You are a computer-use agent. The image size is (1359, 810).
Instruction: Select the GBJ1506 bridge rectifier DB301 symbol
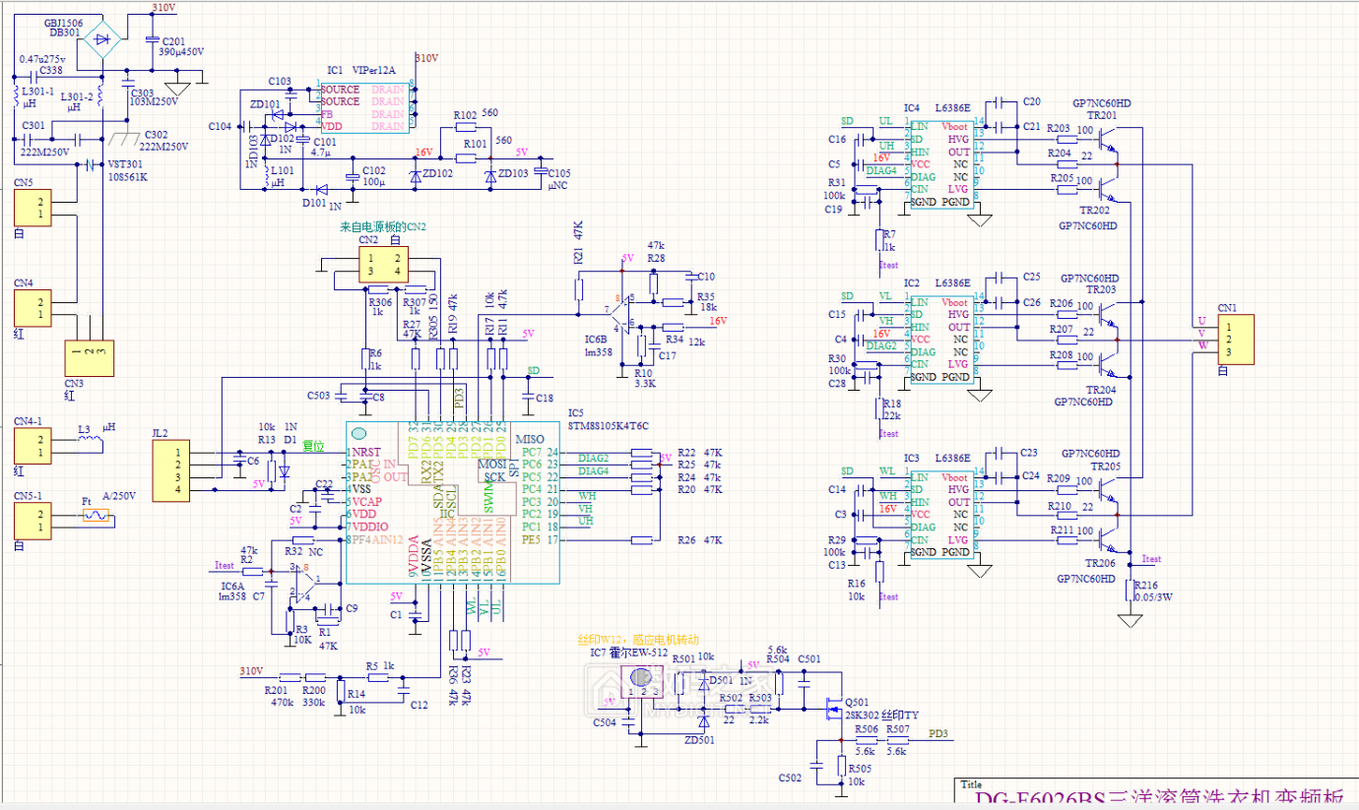coord(102,40)
